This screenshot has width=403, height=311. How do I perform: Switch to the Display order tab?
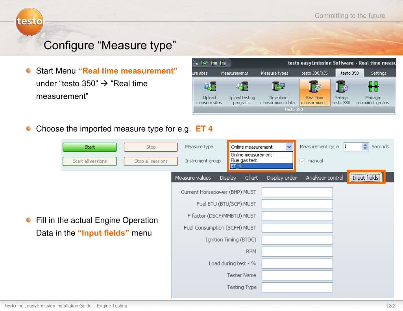(x=282, y=178)
